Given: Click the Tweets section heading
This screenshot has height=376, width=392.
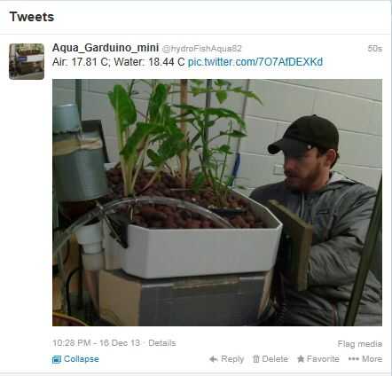Looking at the screenshot, I should (32, 17).
